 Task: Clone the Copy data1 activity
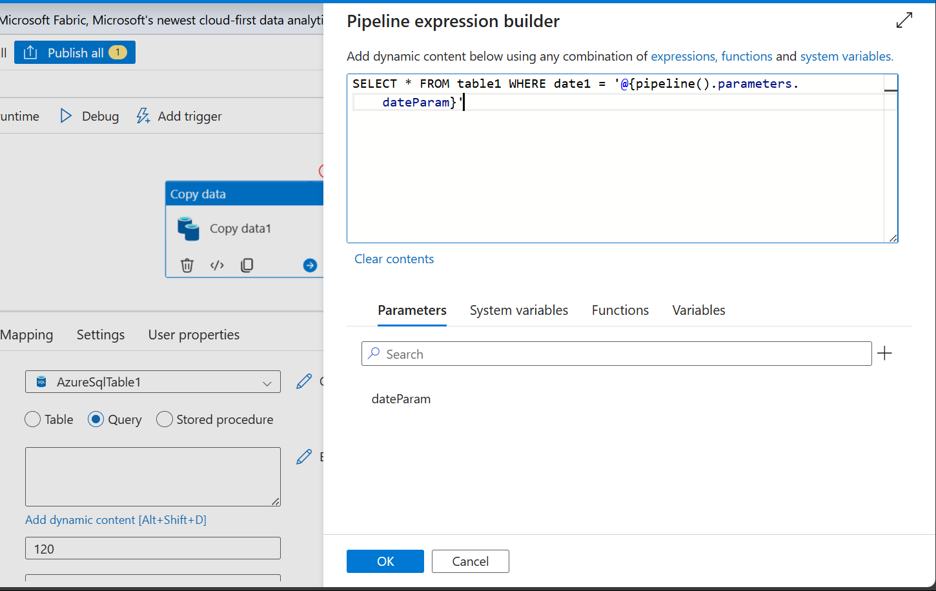247,265
